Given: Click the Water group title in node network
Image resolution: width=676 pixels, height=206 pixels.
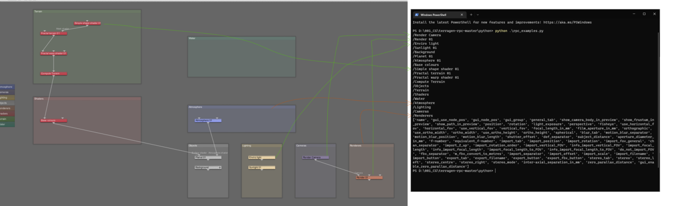Looking at the screenshot, I should click(x=192, y=38).
